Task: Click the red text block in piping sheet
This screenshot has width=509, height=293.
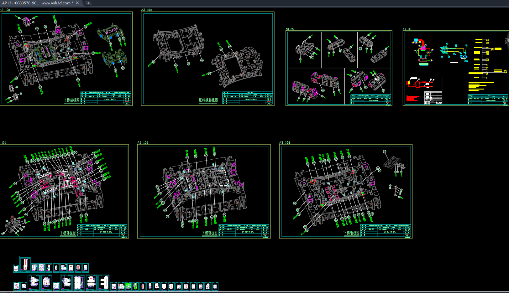Action: click(412, 98)
